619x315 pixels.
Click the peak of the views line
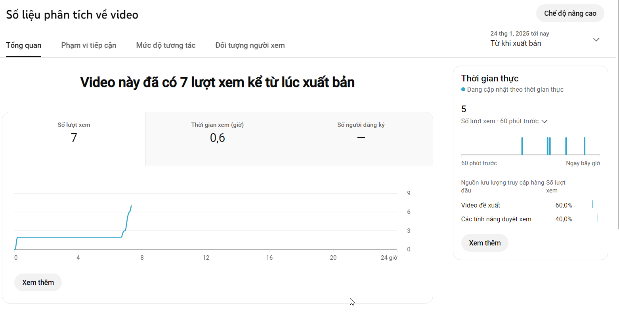point(131,206)
